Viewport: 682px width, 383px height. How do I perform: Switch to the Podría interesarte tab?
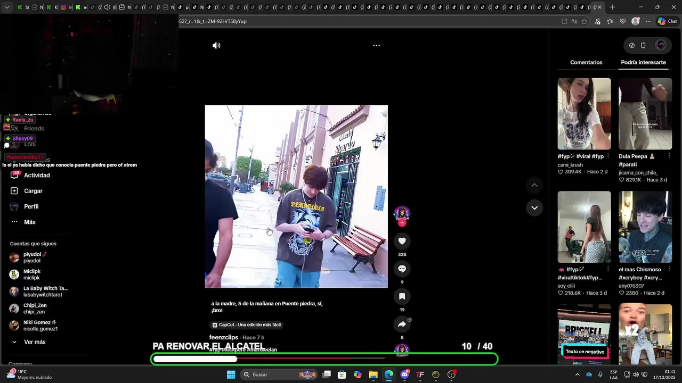(x=643, y=62)
